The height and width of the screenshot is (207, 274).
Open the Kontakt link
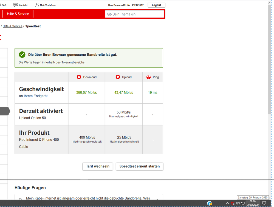tap(23, 5)
